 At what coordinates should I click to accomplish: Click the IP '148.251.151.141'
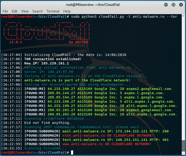tap(131, 140)
